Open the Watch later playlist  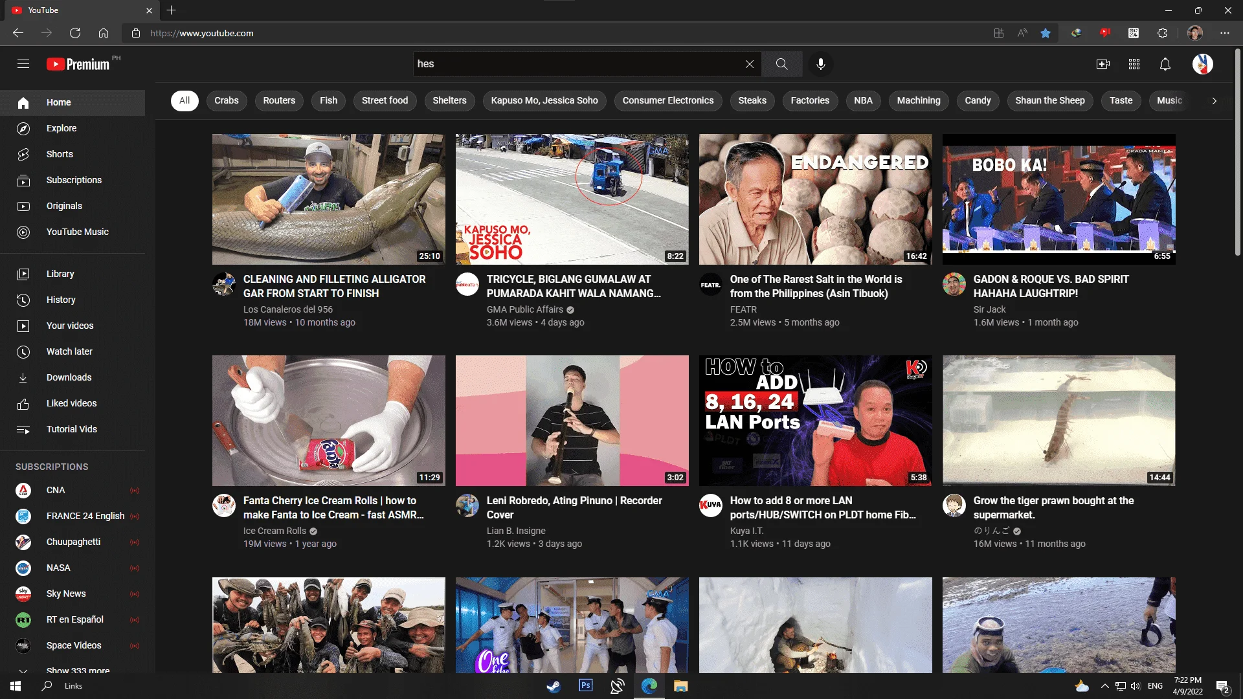(73, 351)
